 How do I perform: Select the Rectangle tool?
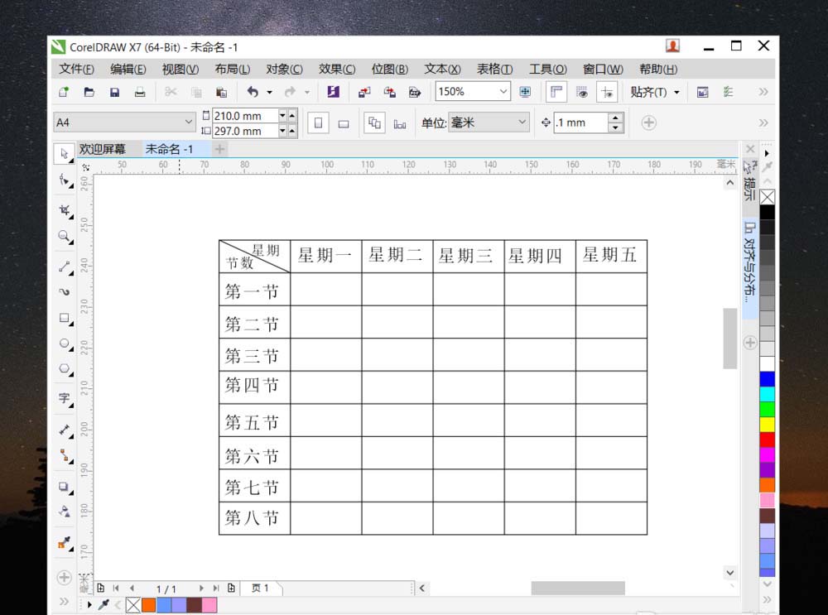64,319
